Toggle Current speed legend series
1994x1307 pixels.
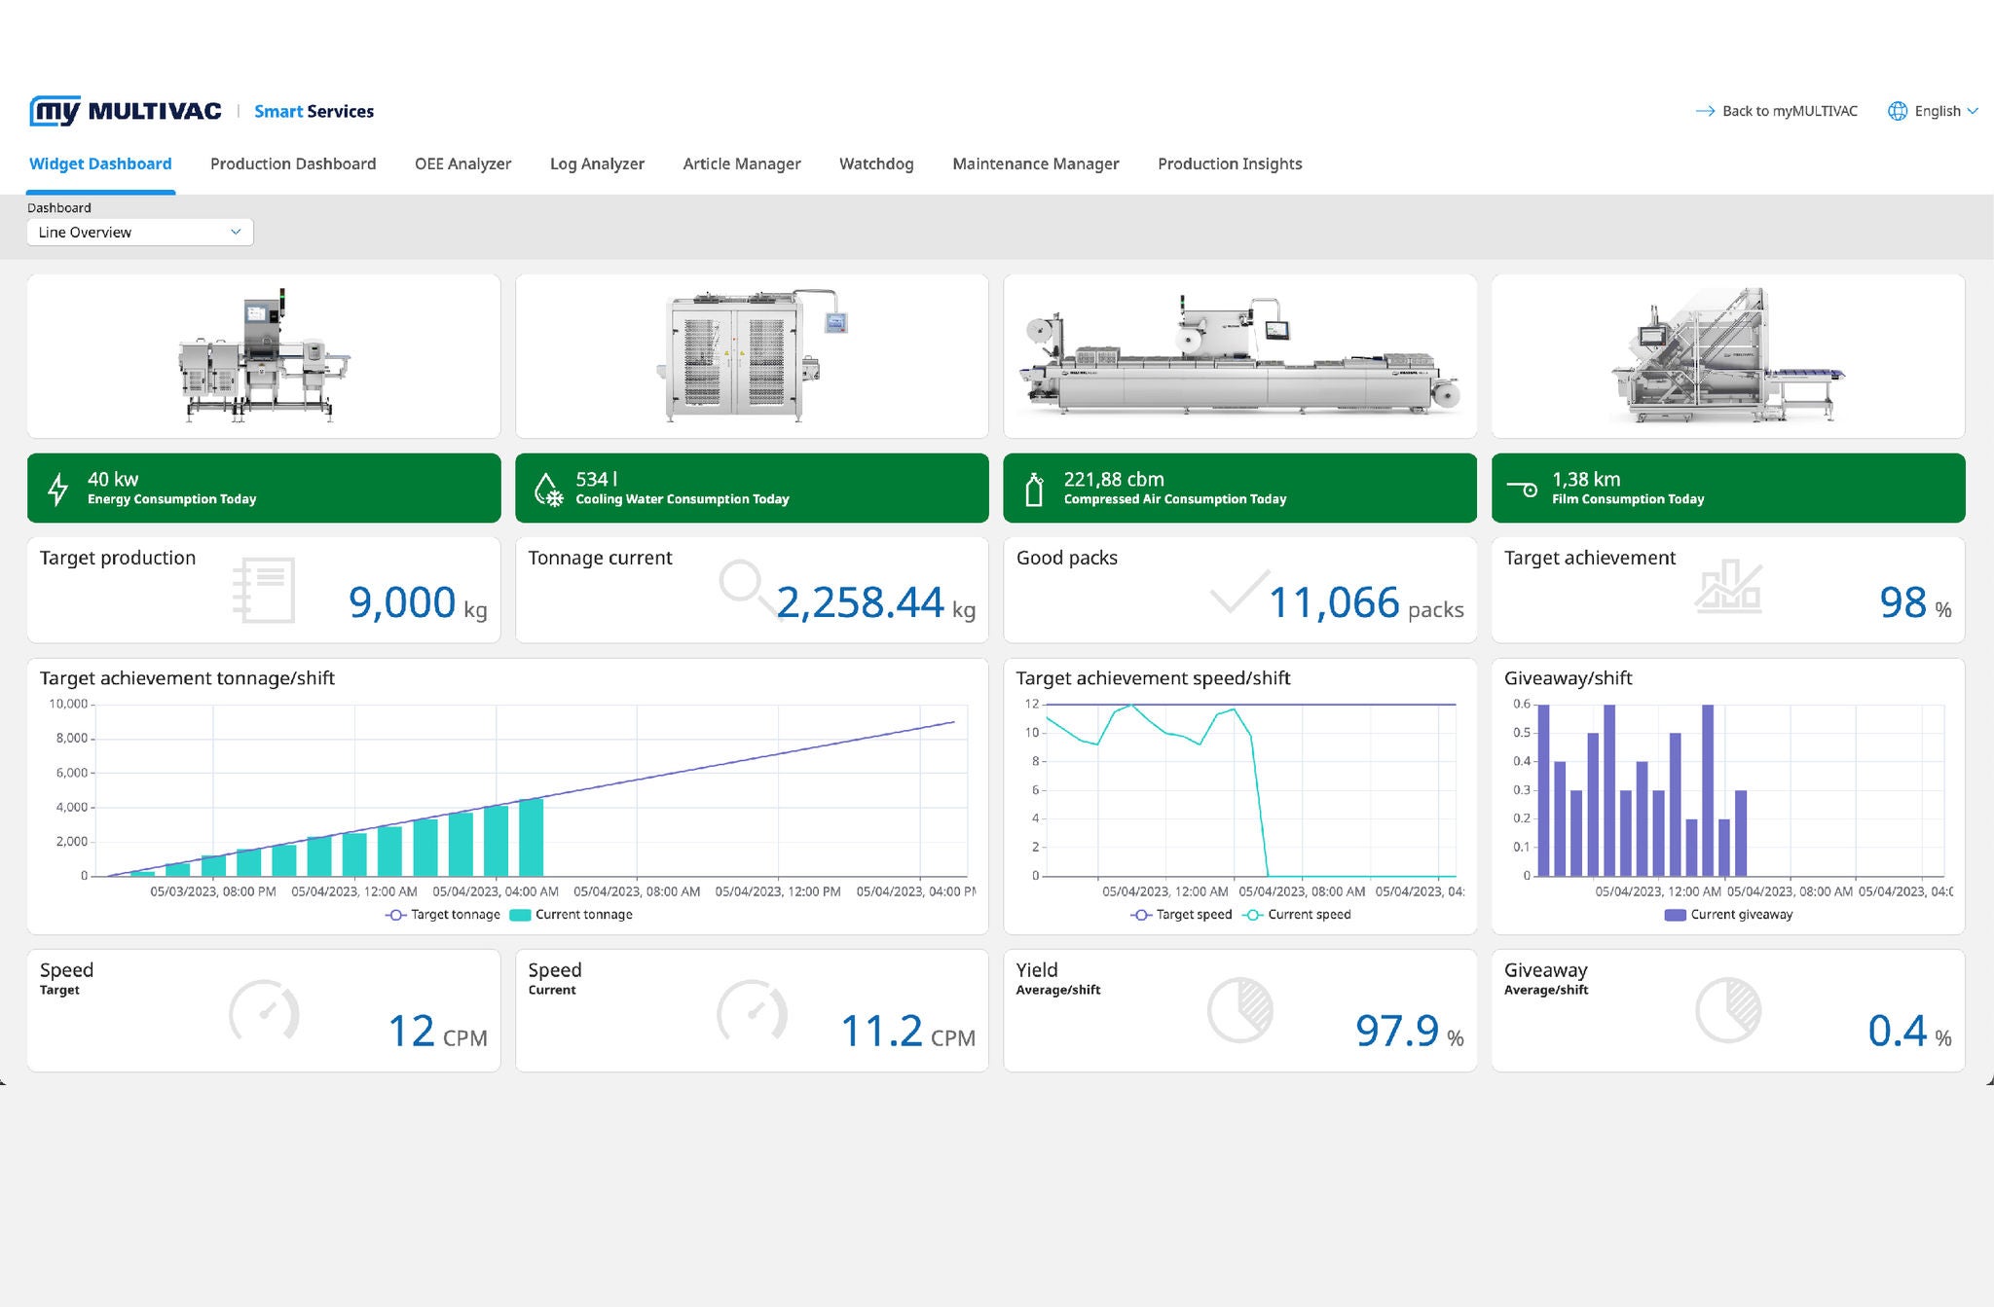tap(1297, 915)
